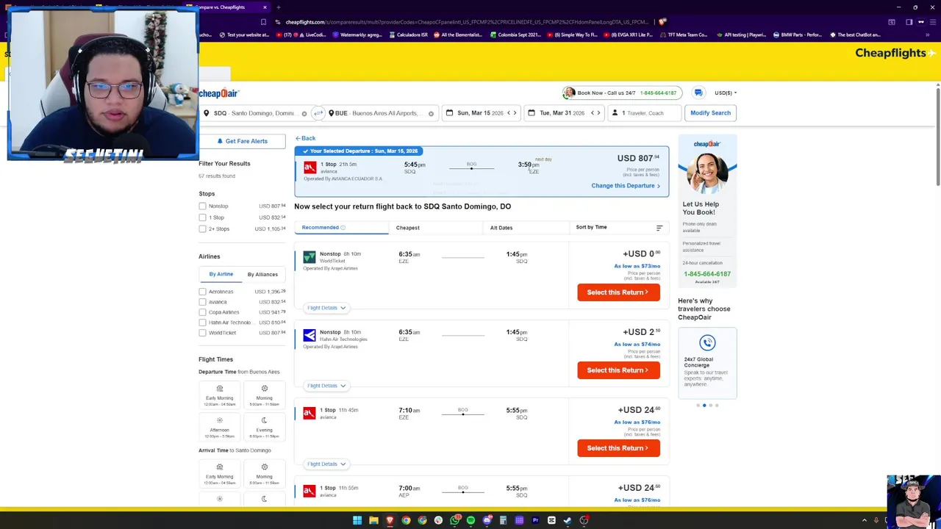
Task: Open the return date calendar icon
Action: 532,113
